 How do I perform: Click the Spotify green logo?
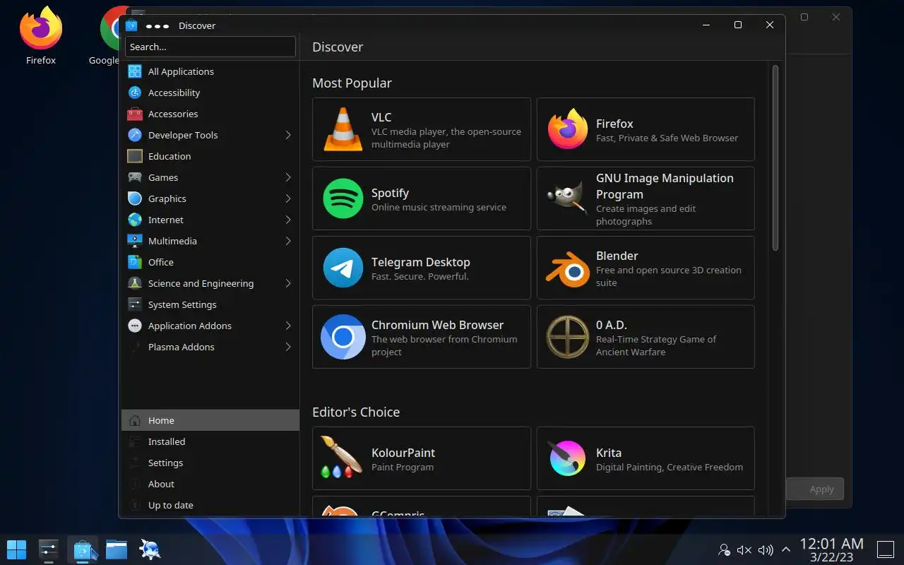pyautogui.click(x=343, y=198)
